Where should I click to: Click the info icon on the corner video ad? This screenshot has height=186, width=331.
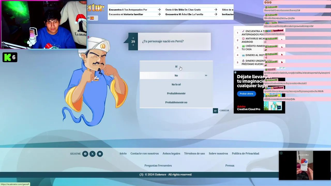pyautogui.click(x=281, y=153)
